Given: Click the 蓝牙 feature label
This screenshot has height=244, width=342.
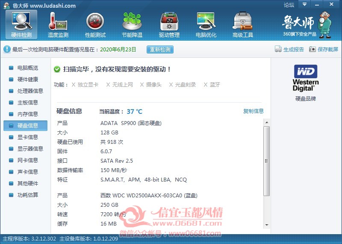Looking at the screenshot, I should [x=215, y=84].
